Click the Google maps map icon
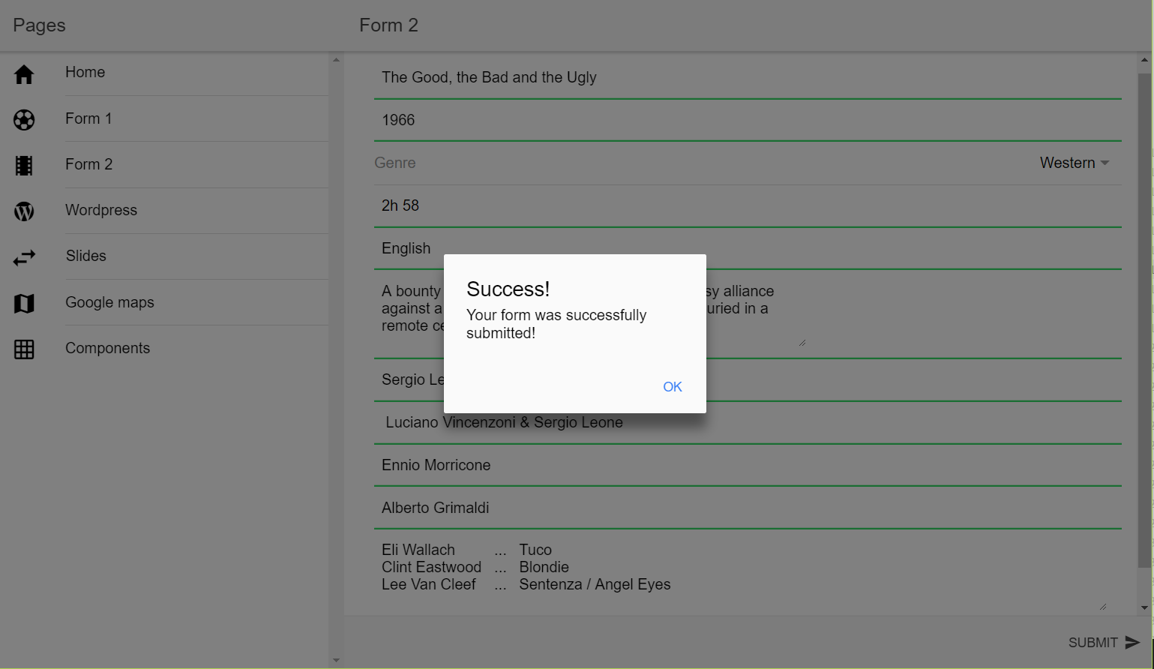This screenshot has width=1154, height=669. point(24,304)
